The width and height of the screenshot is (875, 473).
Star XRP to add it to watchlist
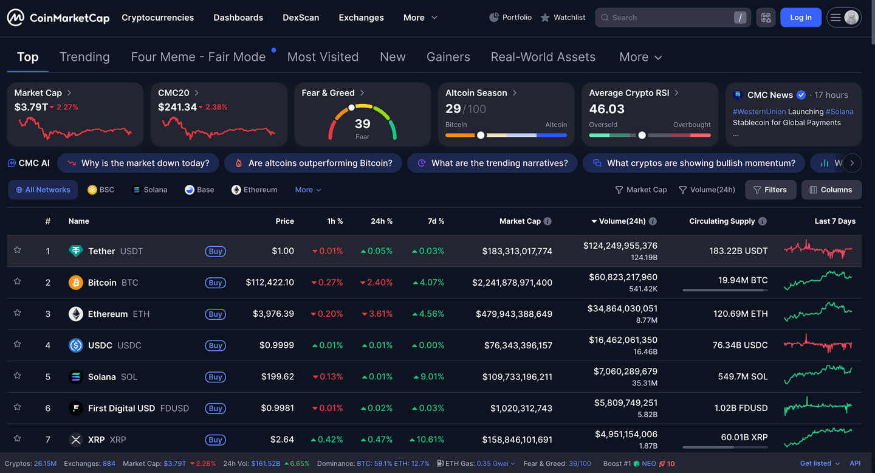click(17, 438)
